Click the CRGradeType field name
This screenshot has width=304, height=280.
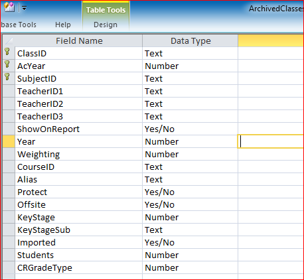(x=44, y=268)
